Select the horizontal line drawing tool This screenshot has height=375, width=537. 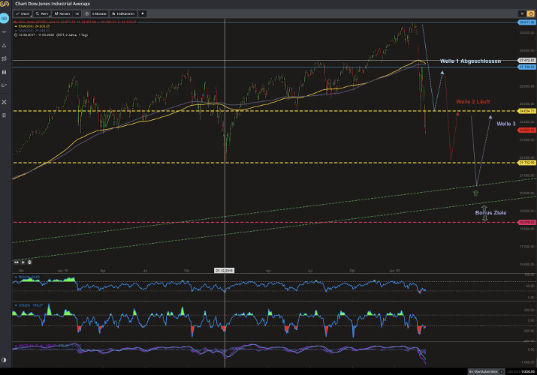4,31
